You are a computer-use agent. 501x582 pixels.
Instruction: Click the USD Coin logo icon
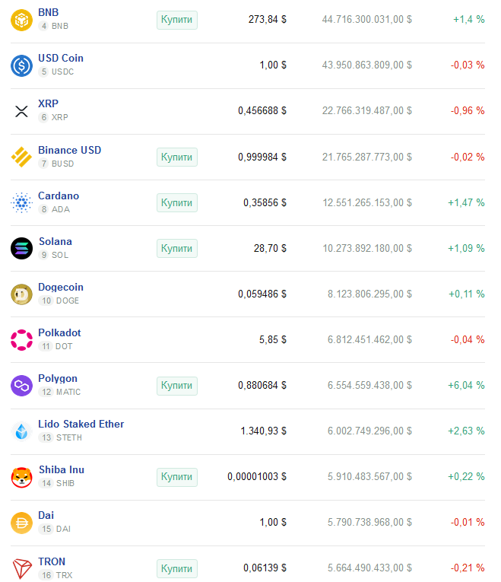[x=21, y=65]
